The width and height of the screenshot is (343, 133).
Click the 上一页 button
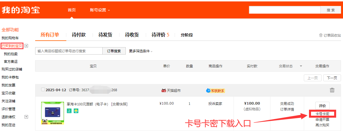click(x=313, y=78)
